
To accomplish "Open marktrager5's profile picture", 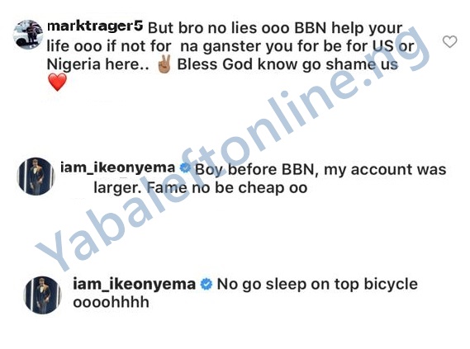I will click(28, 35).
